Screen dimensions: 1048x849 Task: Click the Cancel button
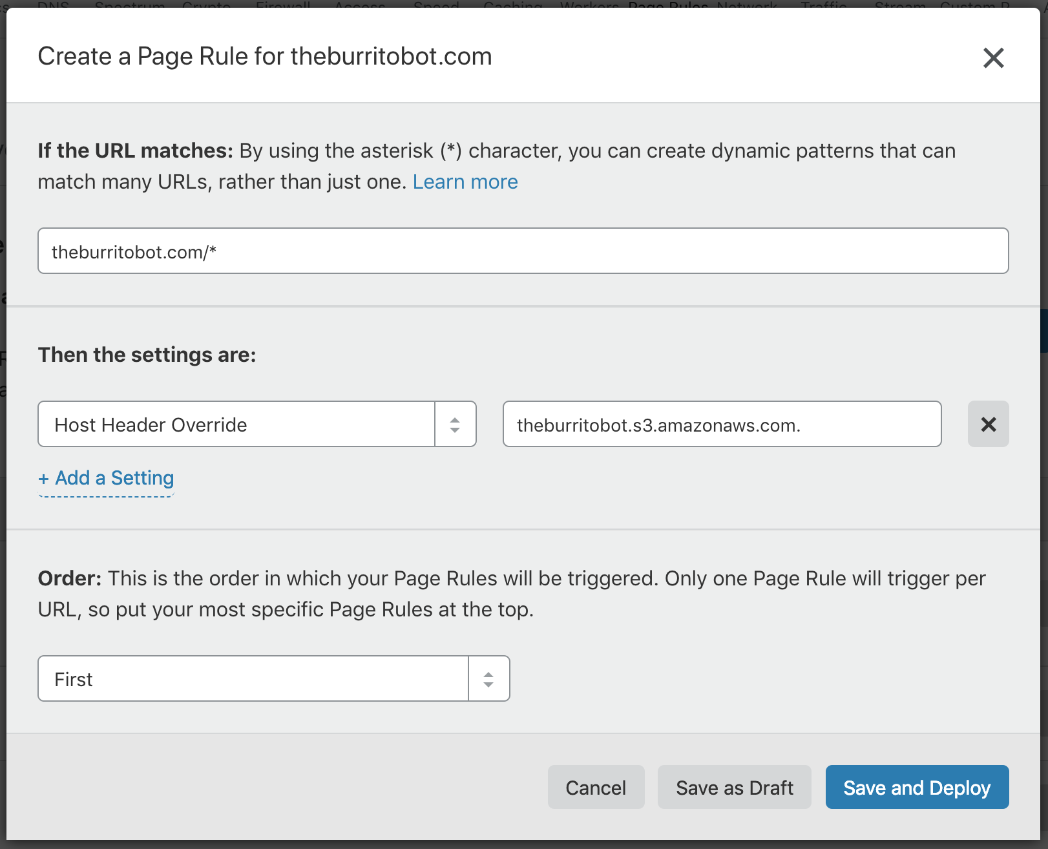coord(596,787)
